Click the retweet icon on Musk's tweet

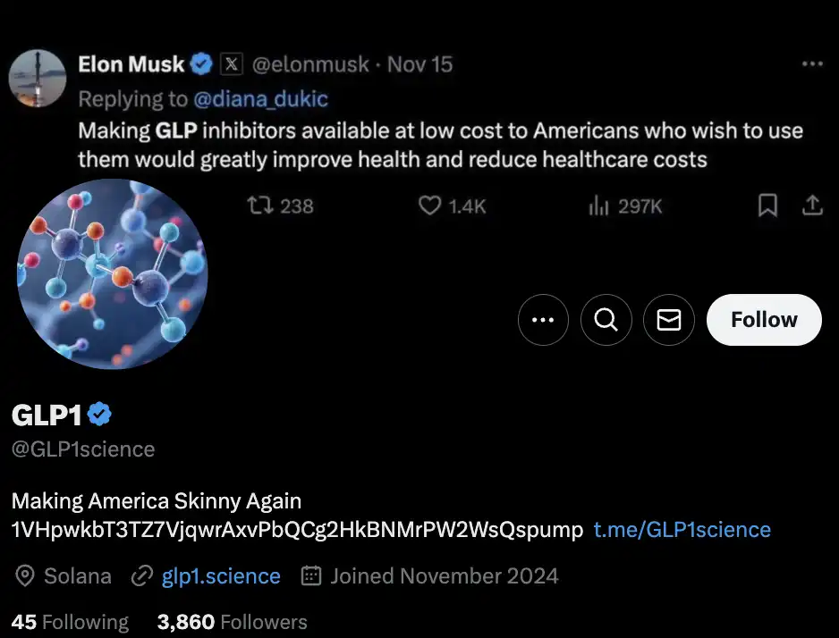259,206
